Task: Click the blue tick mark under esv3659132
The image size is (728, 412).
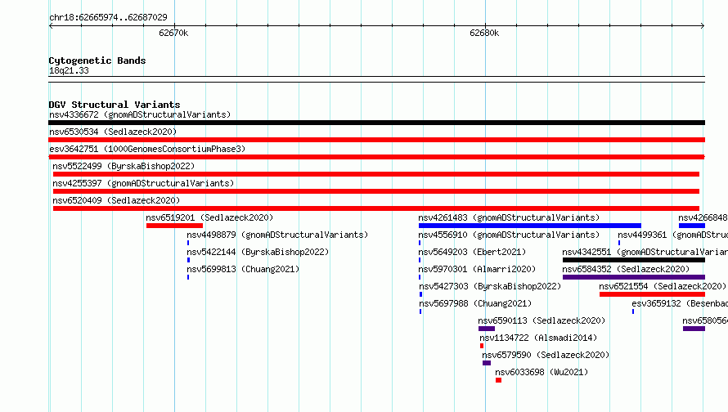Action: click(x=633, y=311)
